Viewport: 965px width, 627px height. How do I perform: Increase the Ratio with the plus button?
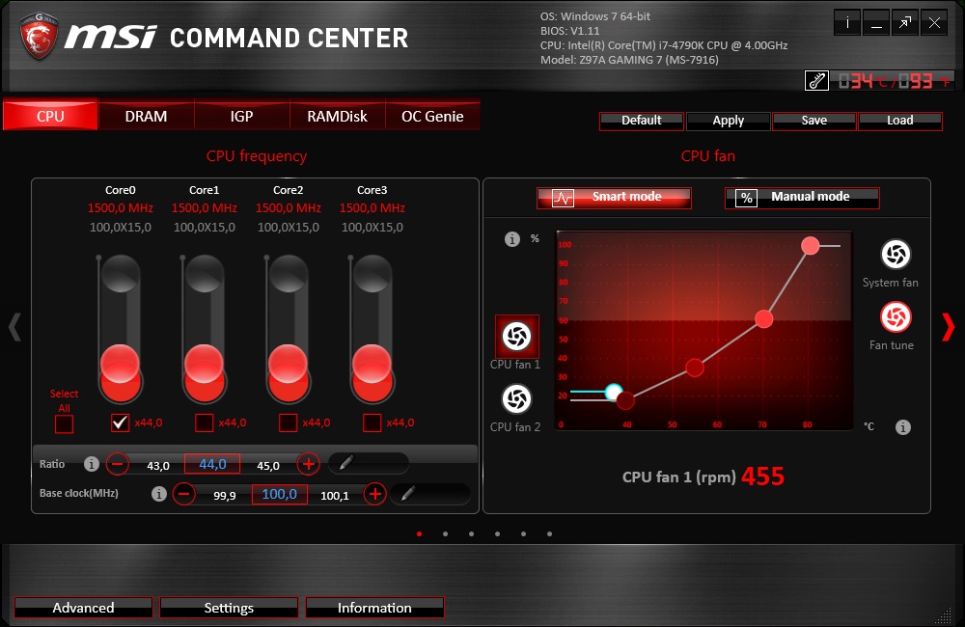pyautogui.click(x=309, y=464)
